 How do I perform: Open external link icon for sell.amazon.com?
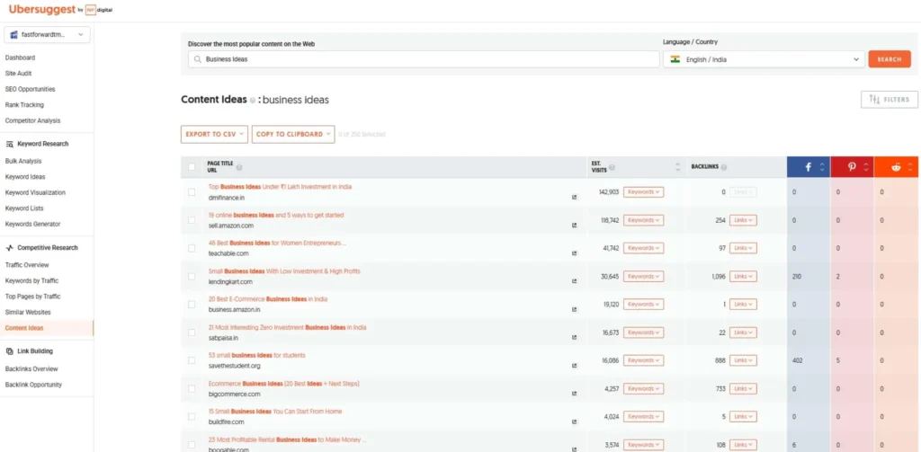click(x=574, y=225)
